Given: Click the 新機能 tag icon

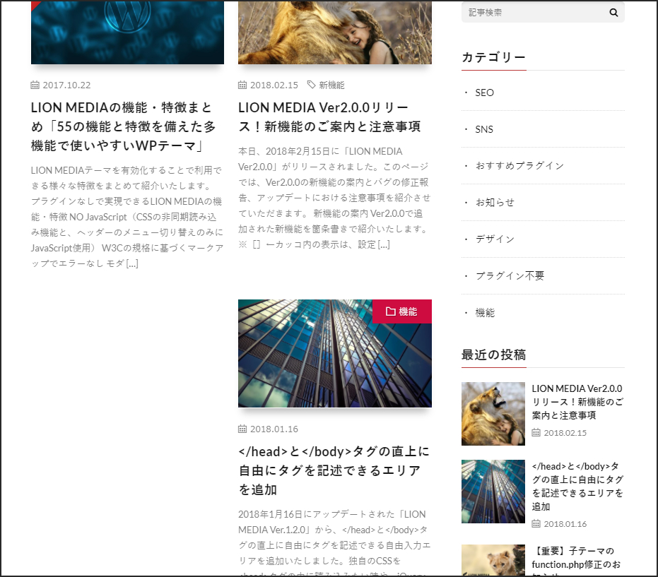Looking at the screenshot, I should 311,85.
